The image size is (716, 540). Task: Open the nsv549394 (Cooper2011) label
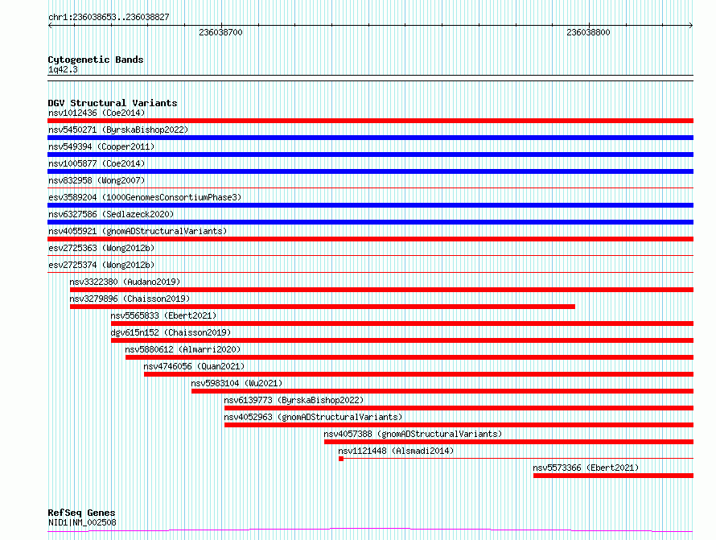[x=101, y=146]
